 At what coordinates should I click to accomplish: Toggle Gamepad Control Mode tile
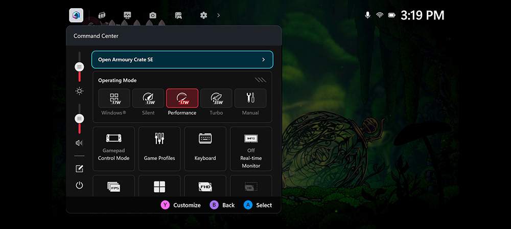[114, 149]
